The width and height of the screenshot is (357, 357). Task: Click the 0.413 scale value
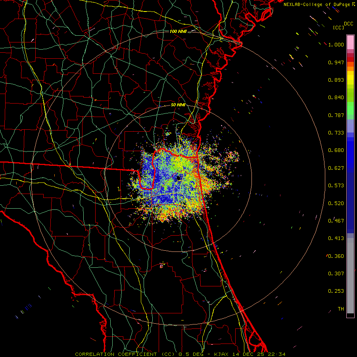[336, 238]
